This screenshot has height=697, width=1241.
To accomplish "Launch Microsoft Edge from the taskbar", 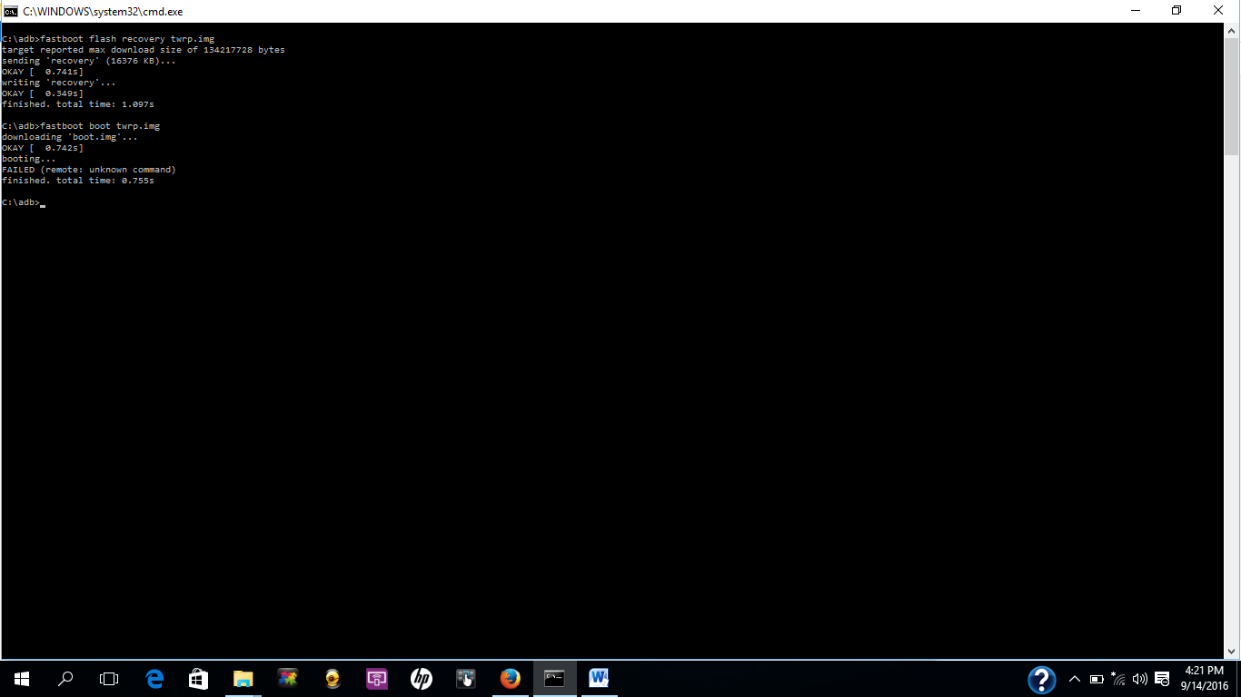I will pyautogui.click(x=154, y=678).
